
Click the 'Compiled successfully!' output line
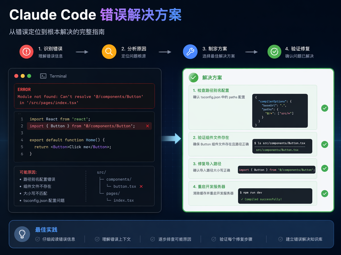tap(261, 199)
